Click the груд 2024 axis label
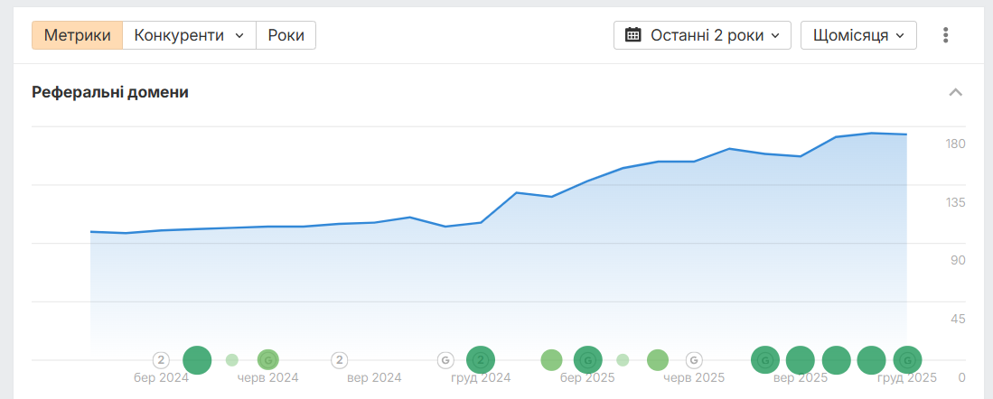This screenshot has width=993, height=399. coord(481,378)
